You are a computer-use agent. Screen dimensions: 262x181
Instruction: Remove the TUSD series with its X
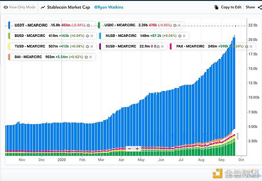click(92, 46)
